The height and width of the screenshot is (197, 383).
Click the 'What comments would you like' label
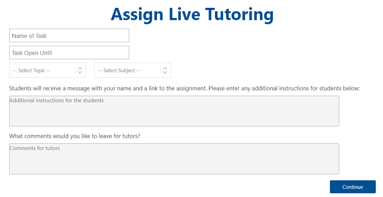75,136
